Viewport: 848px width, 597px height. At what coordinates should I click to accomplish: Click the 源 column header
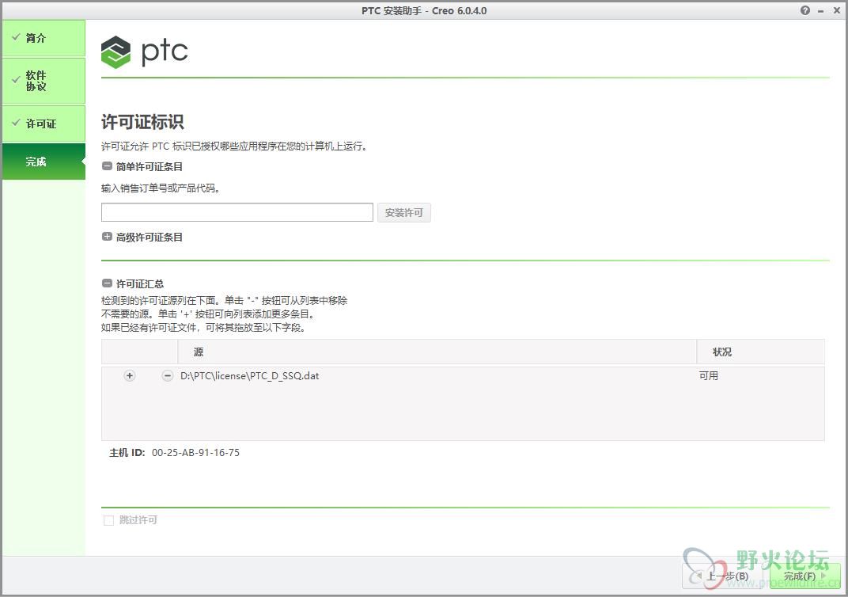coord(437,352)
